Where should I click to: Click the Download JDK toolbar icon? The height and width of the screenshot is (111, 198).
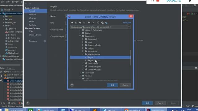[106, 23]
